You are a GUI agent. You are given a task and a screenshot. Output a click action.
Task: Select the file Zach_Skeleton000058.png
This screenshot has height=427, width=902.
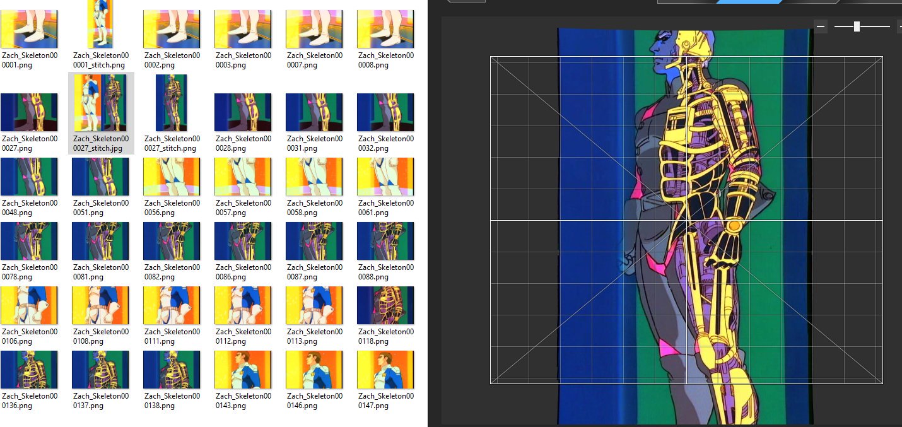(x=315, y=187)
